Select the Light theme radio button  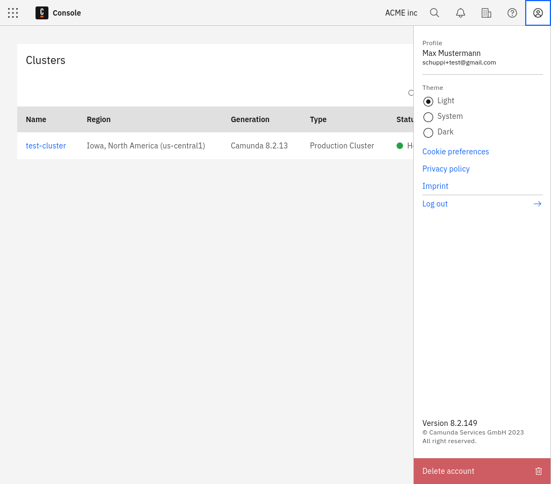point(428,101)
